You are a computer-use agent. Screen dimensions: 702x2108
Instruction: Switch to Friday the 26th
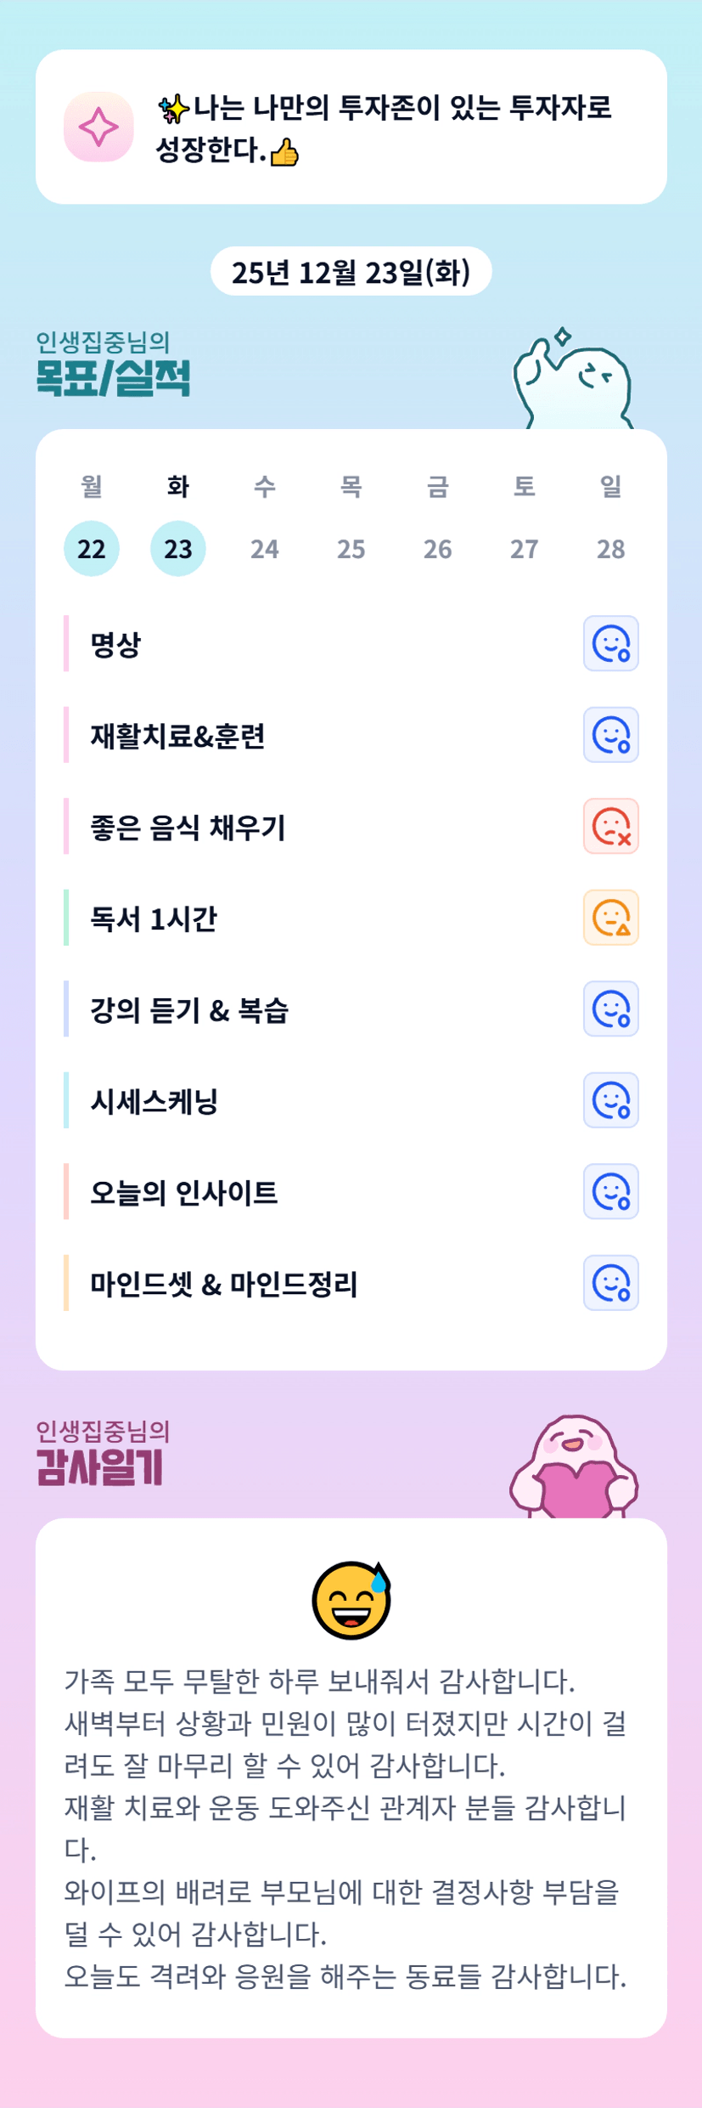(x=438, y=549)
